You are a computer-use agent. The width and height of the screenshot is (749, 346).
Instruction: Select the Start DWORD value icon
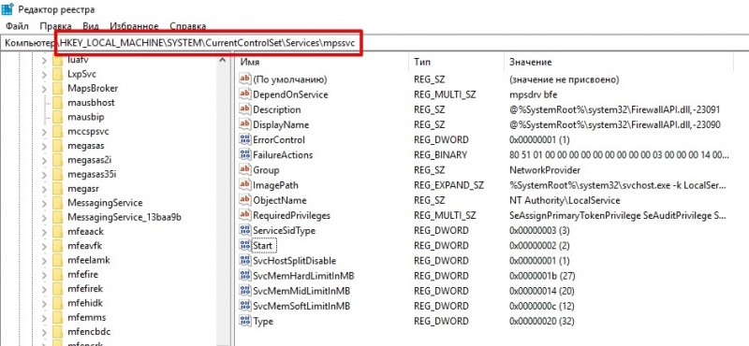[245, 246]
